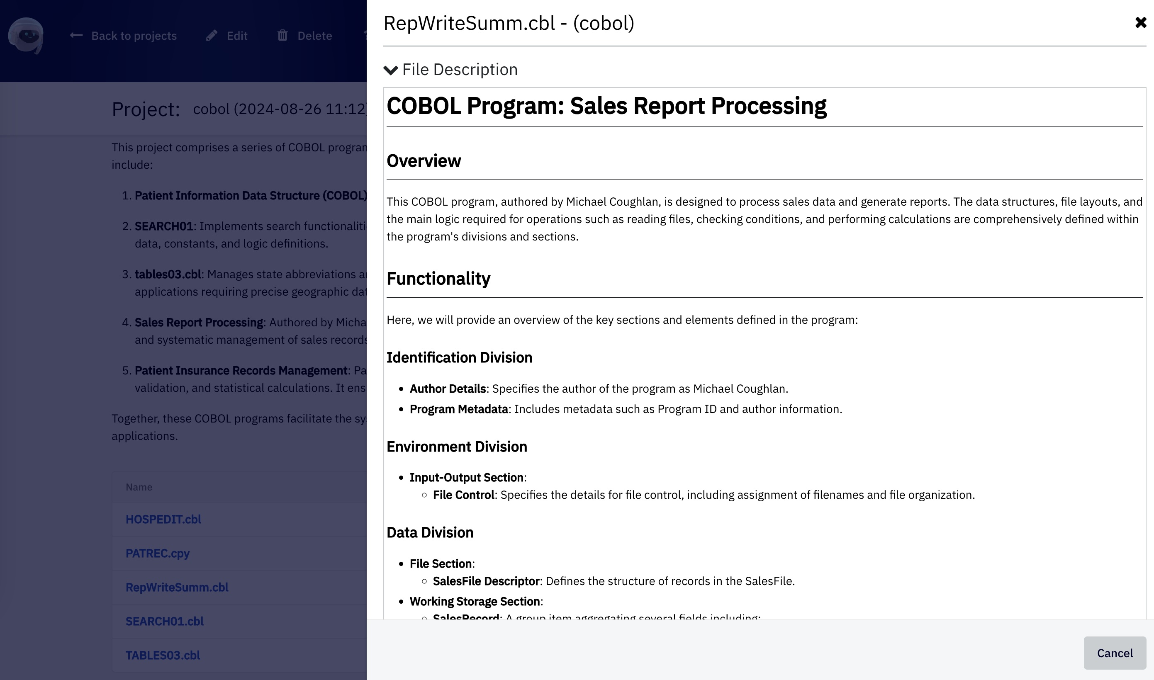1154x680 pixels.
Task: Click the SEARCH01 description list item
Action: [x=250, y=235]
